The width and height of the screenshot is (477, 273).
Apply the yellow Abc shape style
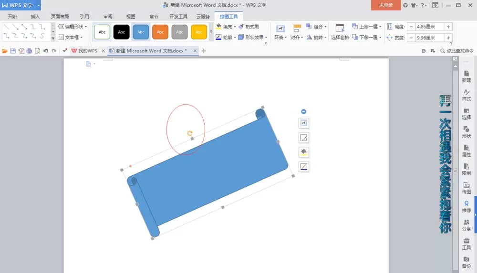click(x=199, y=32)
